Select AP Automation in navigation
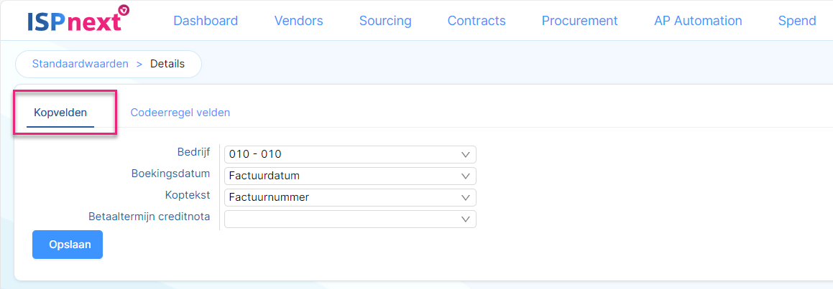Screen dimensions: 833x289 [x=698, y=21]
